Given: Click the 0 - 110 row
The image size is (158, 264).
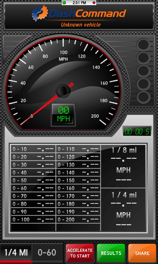Looking at the screenshot, I should pyautogui.click(x=78, y=149).
